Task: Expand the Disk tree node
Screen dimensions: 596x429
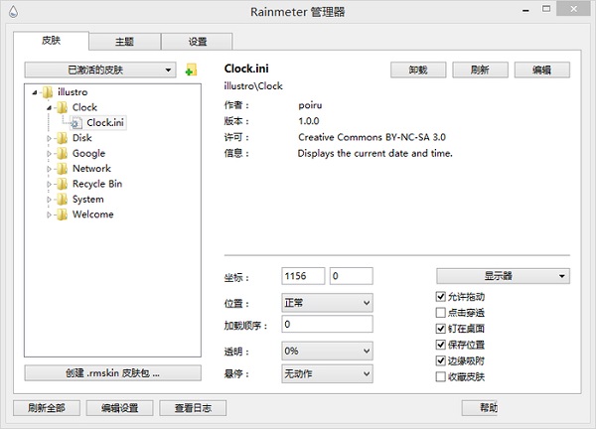Action: click(x=49, y=138)
